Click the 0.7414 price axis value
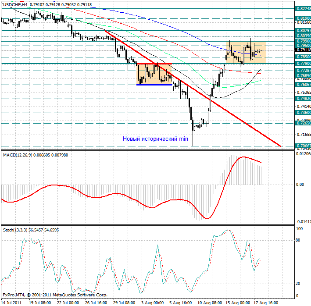The width and height of the screenshot is (311, 306). pos(304,107)
